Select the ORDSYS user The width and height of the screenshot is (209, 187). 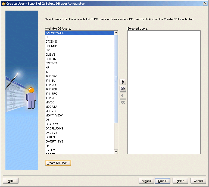coord(80,133)
